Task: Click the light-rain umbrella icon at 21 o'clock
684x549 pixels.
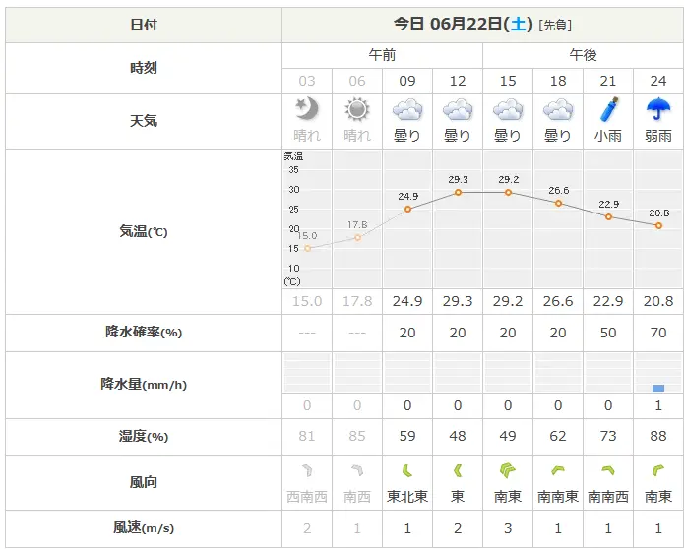Action: 608,109
